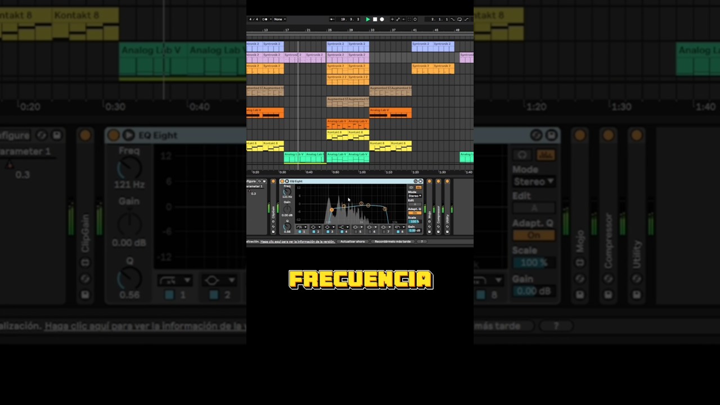Screen dimensions: 720x405
Task: Adjust the EQ Eight Freq knob
Action: (x=287, y=192)
